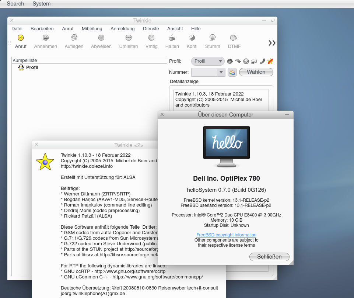The image size is (354, 298).
Task: Click the Vmtlg transfer toolbar icon
Action: (x=151, y=38)
